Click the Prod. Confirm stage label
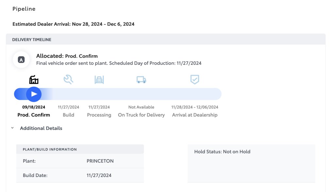 tap(34, 115)
